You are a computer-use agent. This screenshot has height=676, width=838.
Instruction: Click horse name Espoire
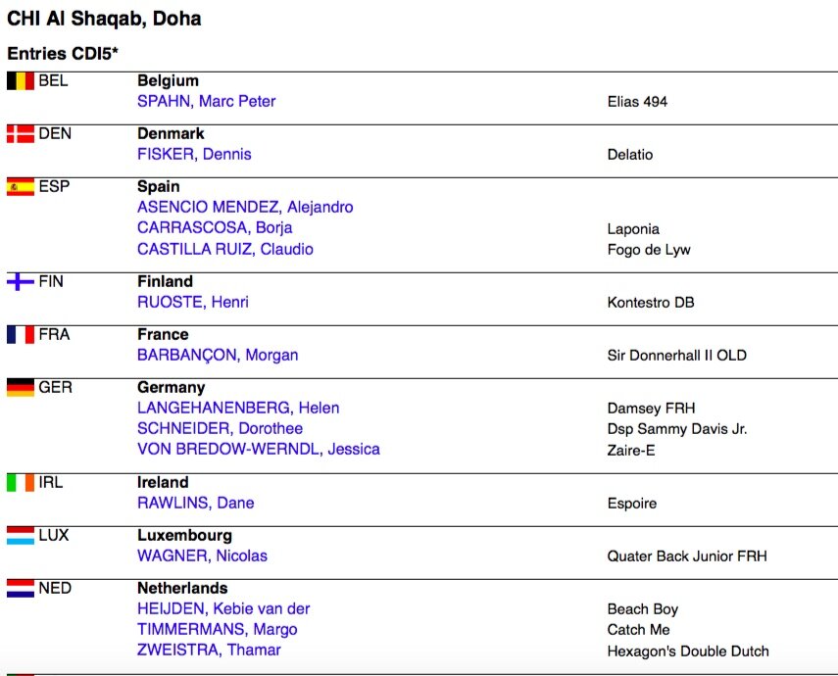tap(632, 504)
